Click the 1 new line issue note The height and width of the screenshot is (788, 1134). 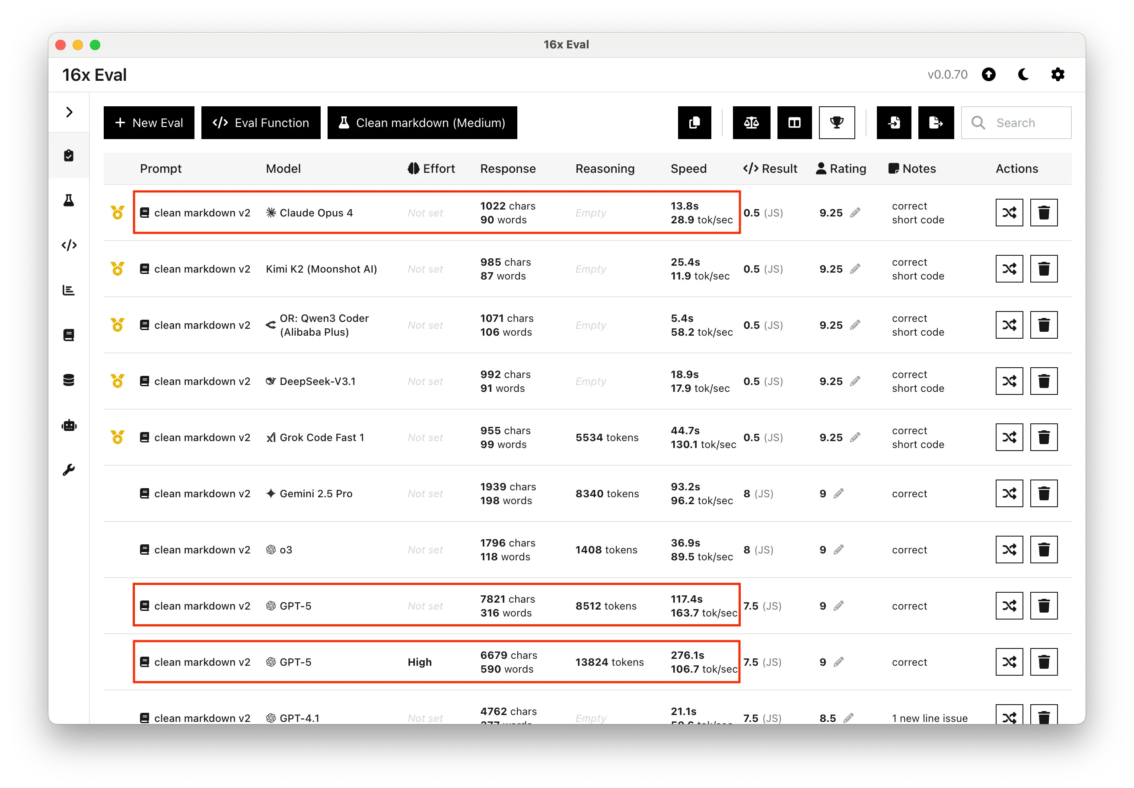[930, 718]
